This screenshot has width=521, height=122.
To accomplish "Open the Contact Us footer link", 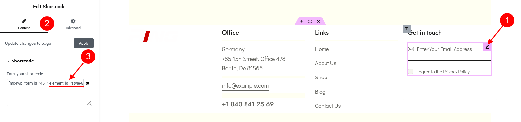I will 328,106.
